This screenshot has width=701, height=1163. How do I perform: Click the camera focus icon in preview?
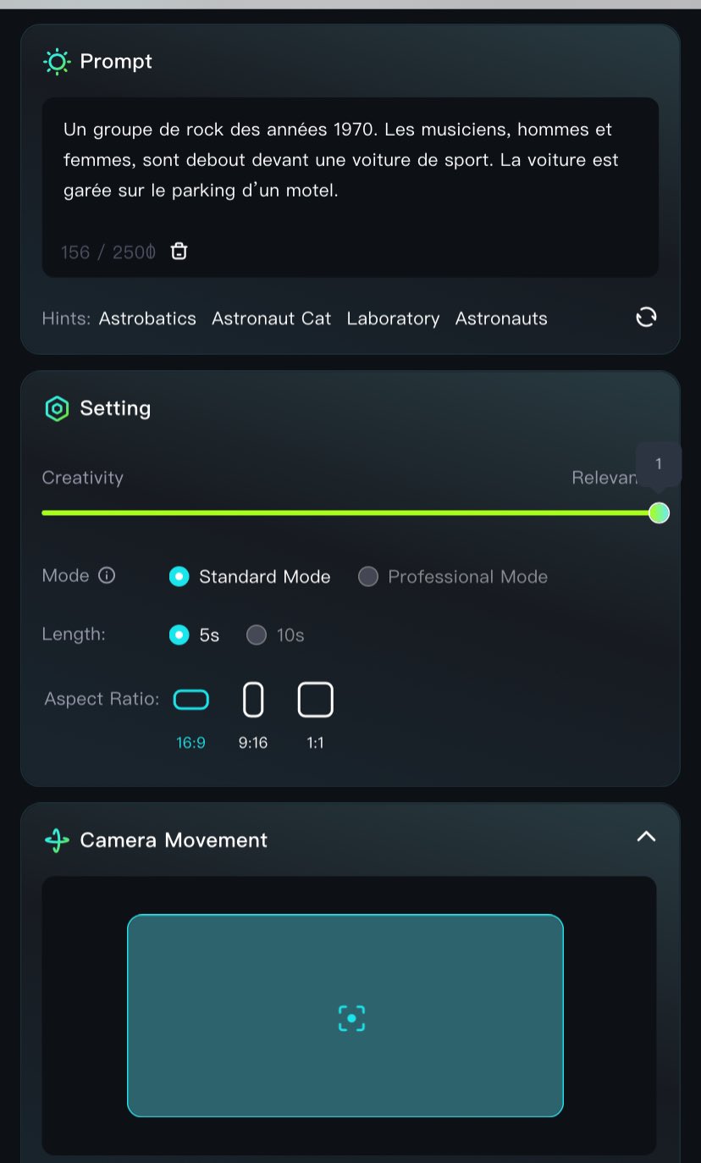[351, 1018]
